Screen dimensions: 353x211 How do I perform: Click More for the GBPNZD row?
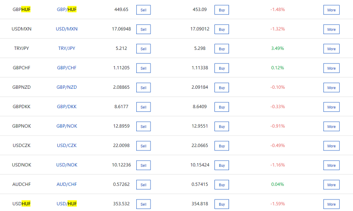[x=331, y=87]
